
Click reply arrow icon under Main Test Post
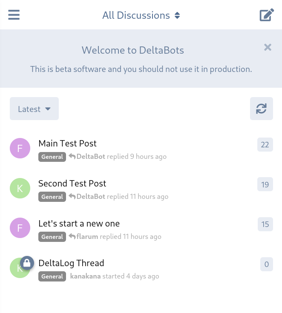[72, 156]
